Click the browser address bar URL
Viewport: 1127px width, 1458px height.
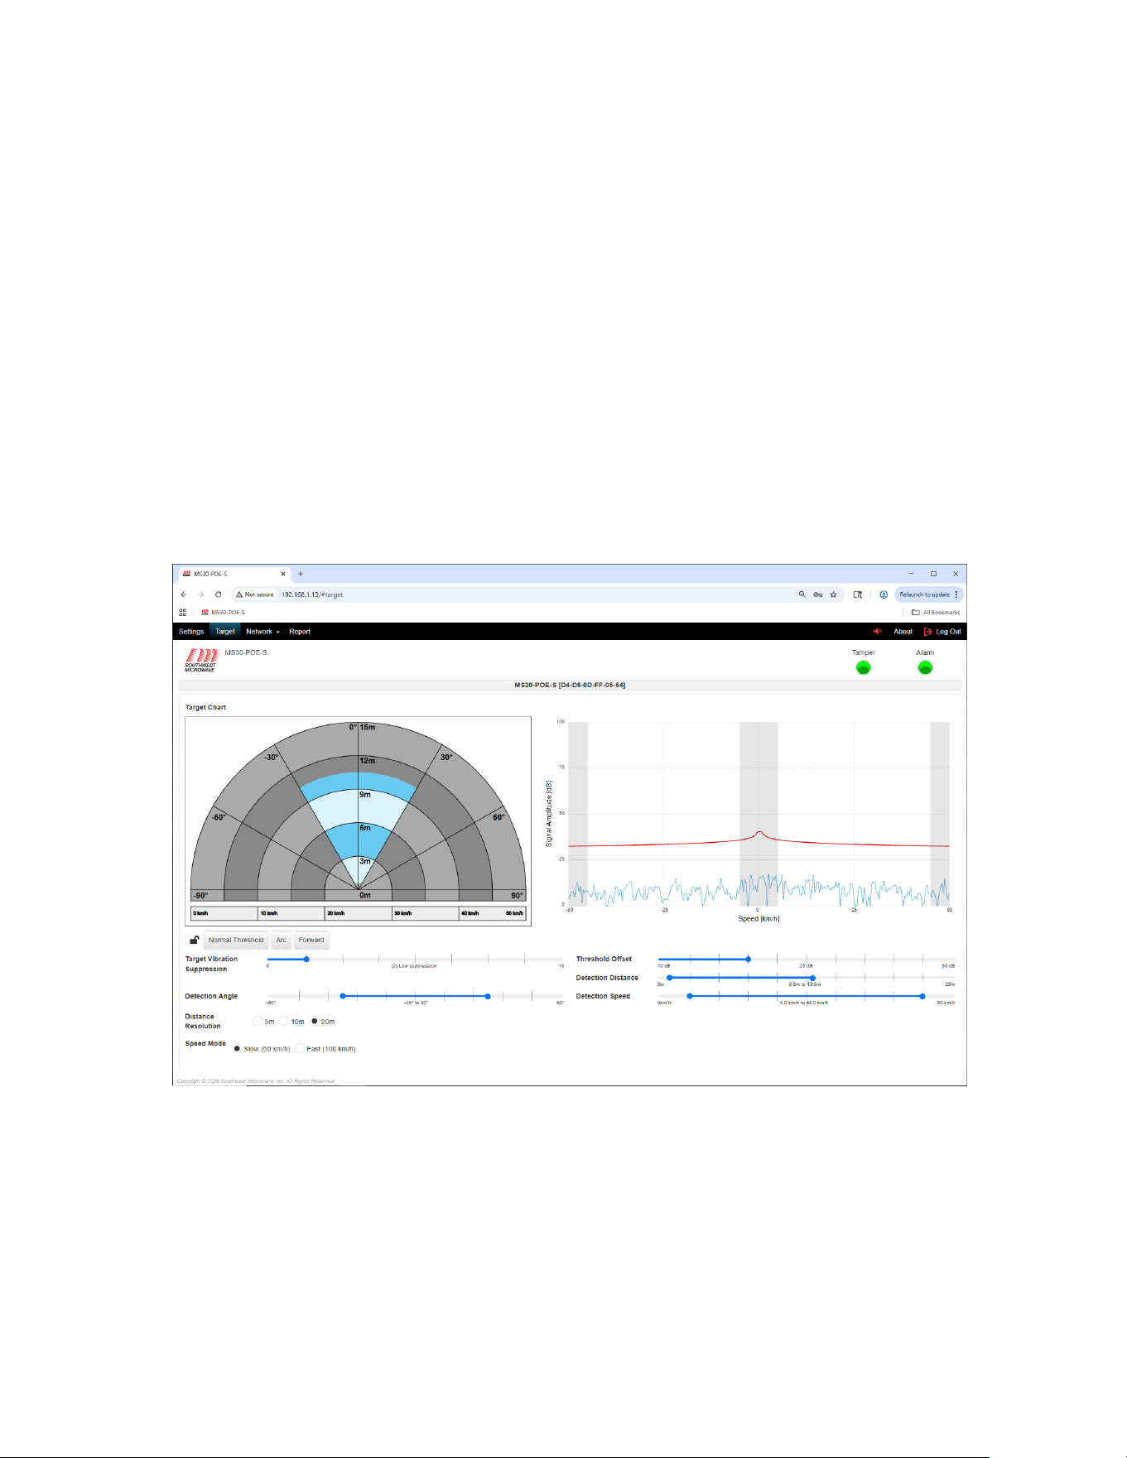pyautogui.click(x=312, y=594)
